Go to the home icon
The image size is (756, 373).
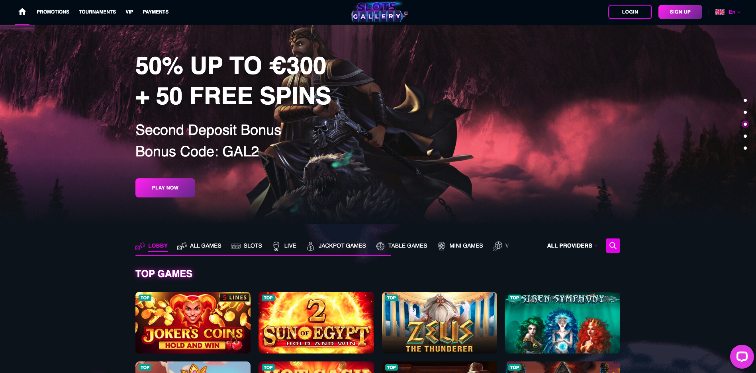pyautogui.click(x=22, y=12)
